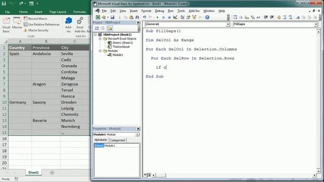324x182 pixels.
Task: Open the Tools menu in VBA editor
Action: click(181, 11)
